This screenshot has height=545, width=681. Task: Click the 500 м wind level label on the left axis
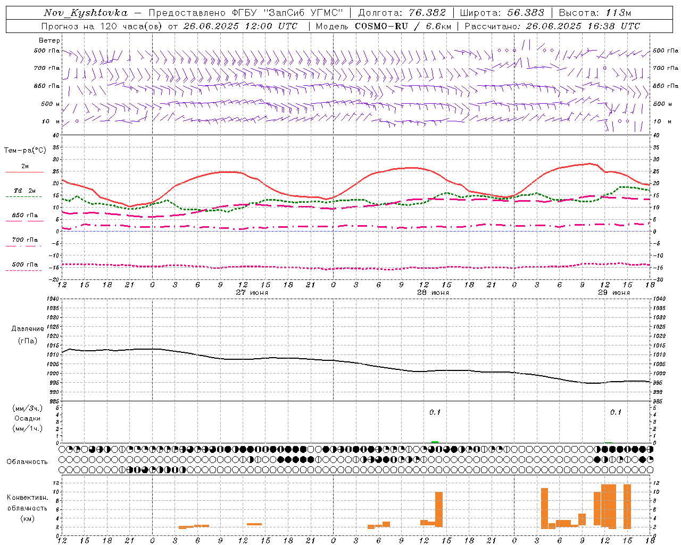pyautogui.click(x=51, y=104)
